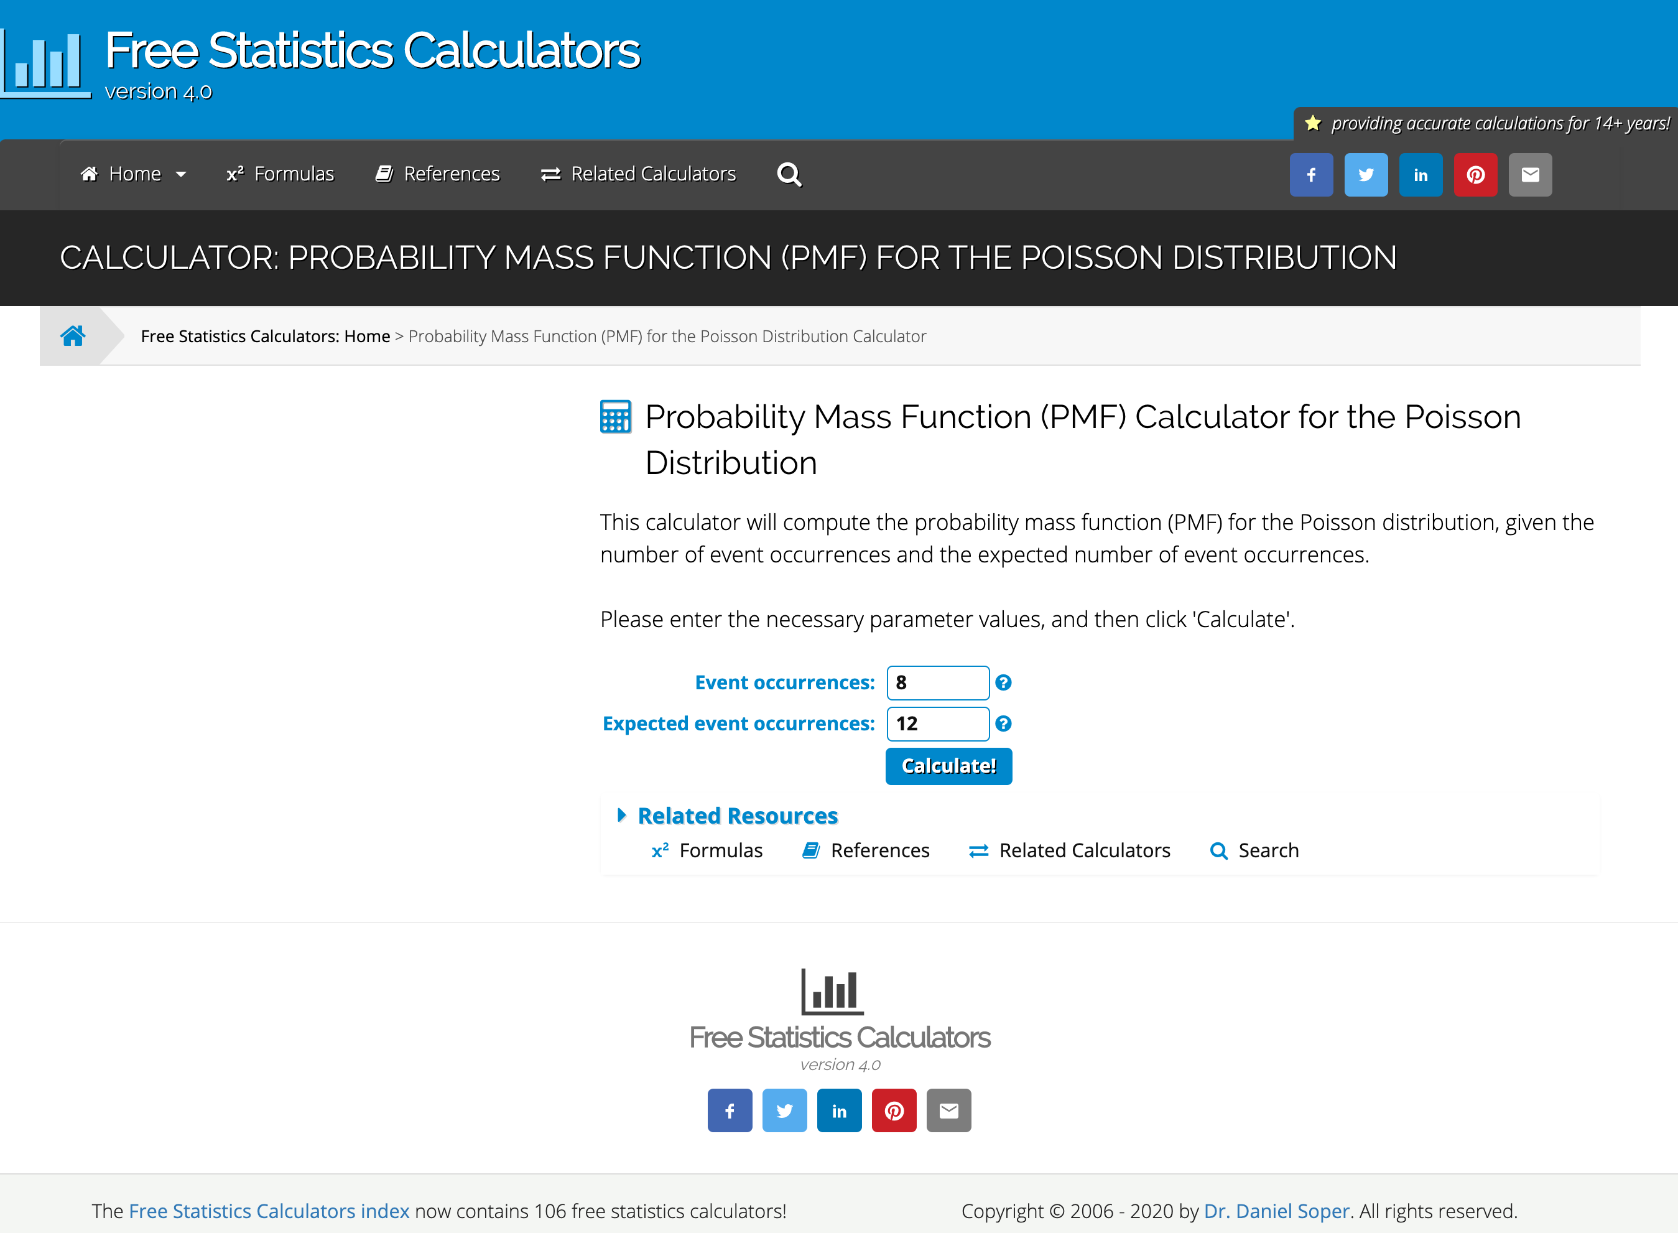Click the footer Pinterest share icon
The height and width of the screenshot is (1233, 1678).
tap(894, 1110)
